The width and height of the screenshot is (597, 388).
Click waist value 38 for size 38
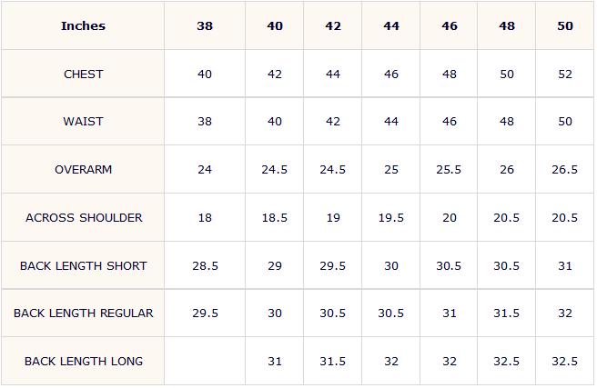pos(205,122)
